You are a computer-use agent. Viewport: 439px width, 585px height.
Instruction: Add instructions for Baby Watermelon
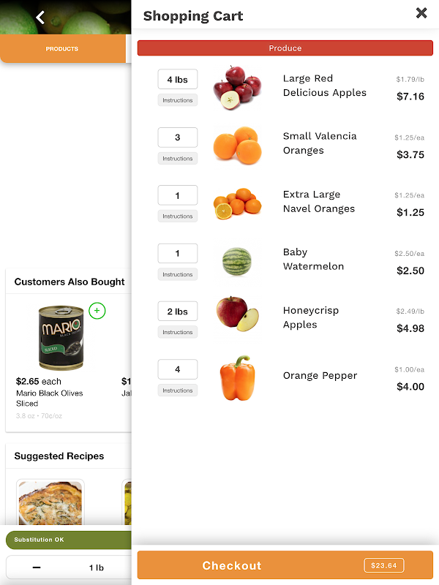click(x=178, y=275)
